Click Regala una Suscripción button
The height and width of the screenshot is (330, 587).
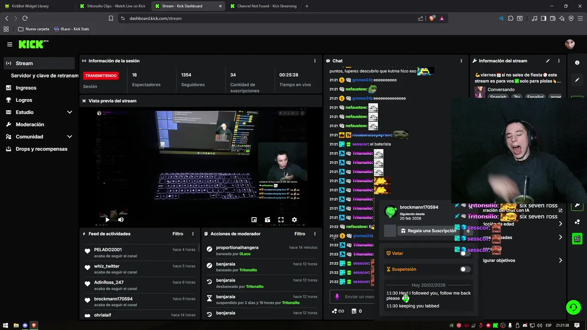pos(428,231)
